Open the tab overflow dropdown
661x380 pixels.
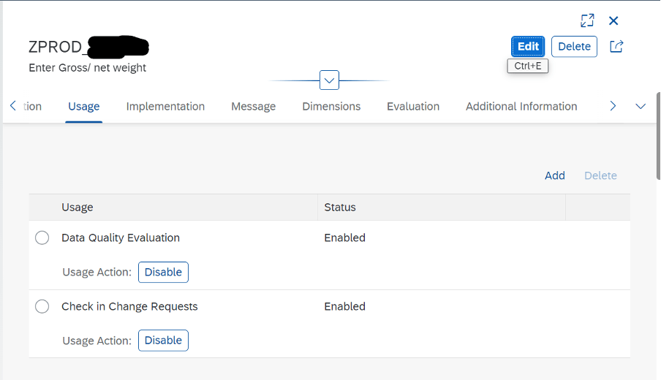coord(641,106)
